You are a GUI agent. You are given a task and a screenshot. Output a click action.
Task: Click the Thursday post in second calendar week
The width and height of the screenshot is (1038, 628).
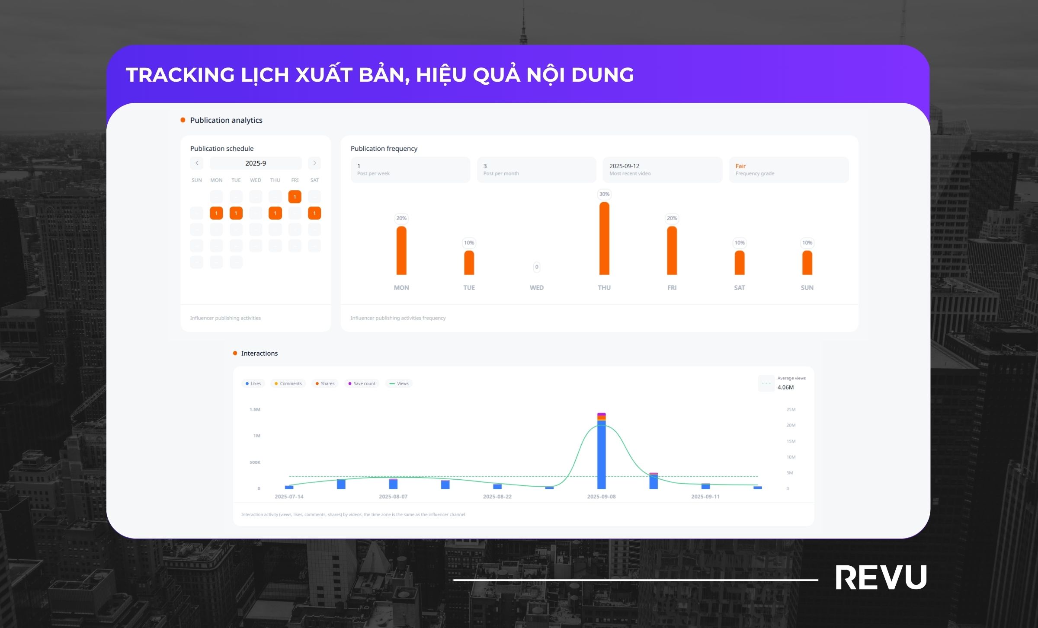pos(275,213)
